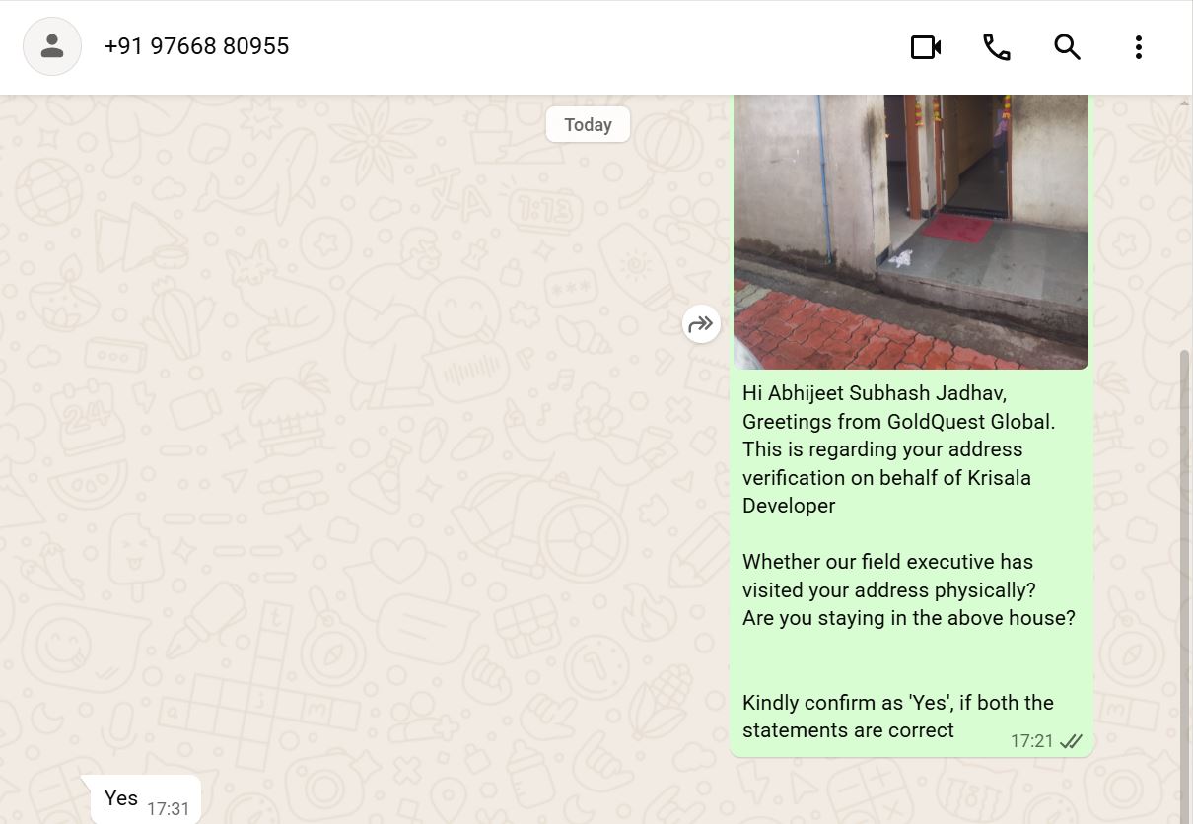Click 'Are you staying in the above house?' text
The height and width of the screenshot is (824, 1193).
908,618
